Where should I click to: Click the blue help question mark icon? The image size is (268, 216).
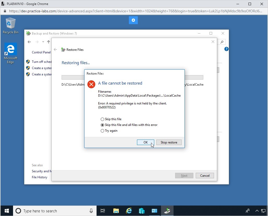point(227,49)
